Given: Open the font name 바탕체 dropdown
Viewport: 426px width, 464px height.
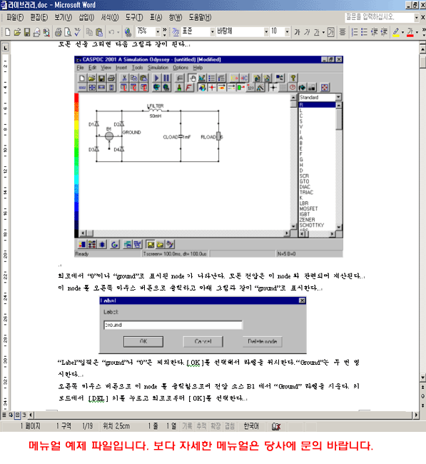Looking at the screenshot, I should (x=266, y=31).
